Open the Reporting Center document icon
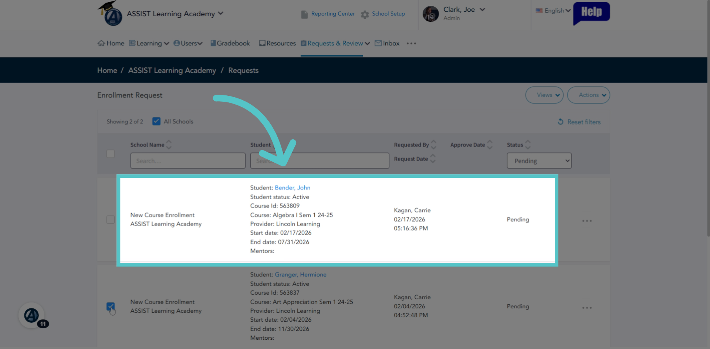This screenshot has height=349, width=710. coord(304,14)
